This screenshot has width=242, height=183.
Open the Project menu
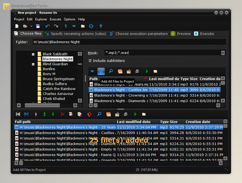(x=19, y=19)
